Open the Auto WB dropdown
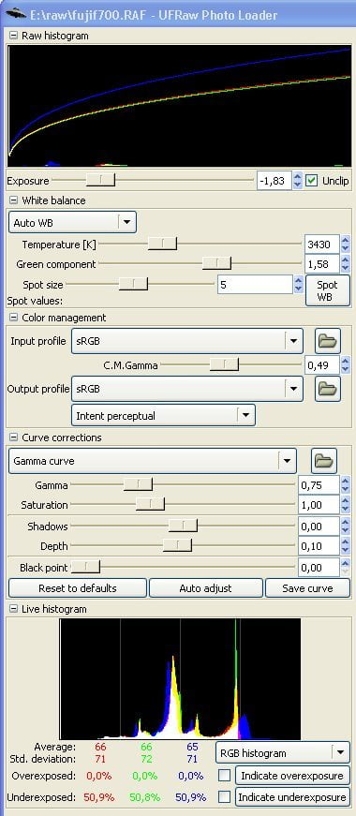 point(73,222)
